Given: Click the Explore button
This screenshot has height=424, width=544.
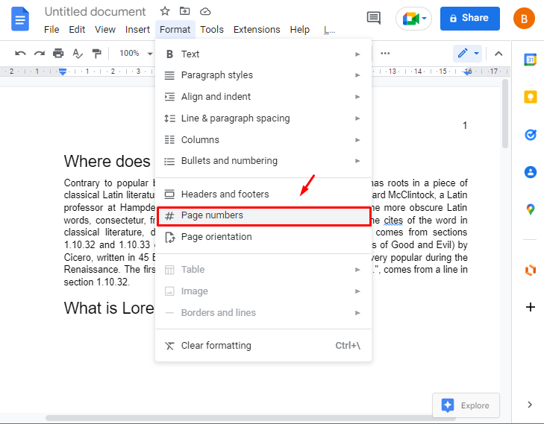Looking at the screenshot, I should click(x=466, y=405).
